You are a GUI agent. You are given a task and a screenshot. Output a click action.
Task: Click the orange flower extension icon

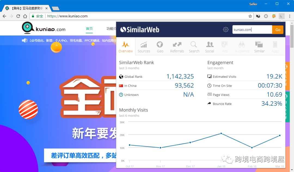[x=274, y=16]
